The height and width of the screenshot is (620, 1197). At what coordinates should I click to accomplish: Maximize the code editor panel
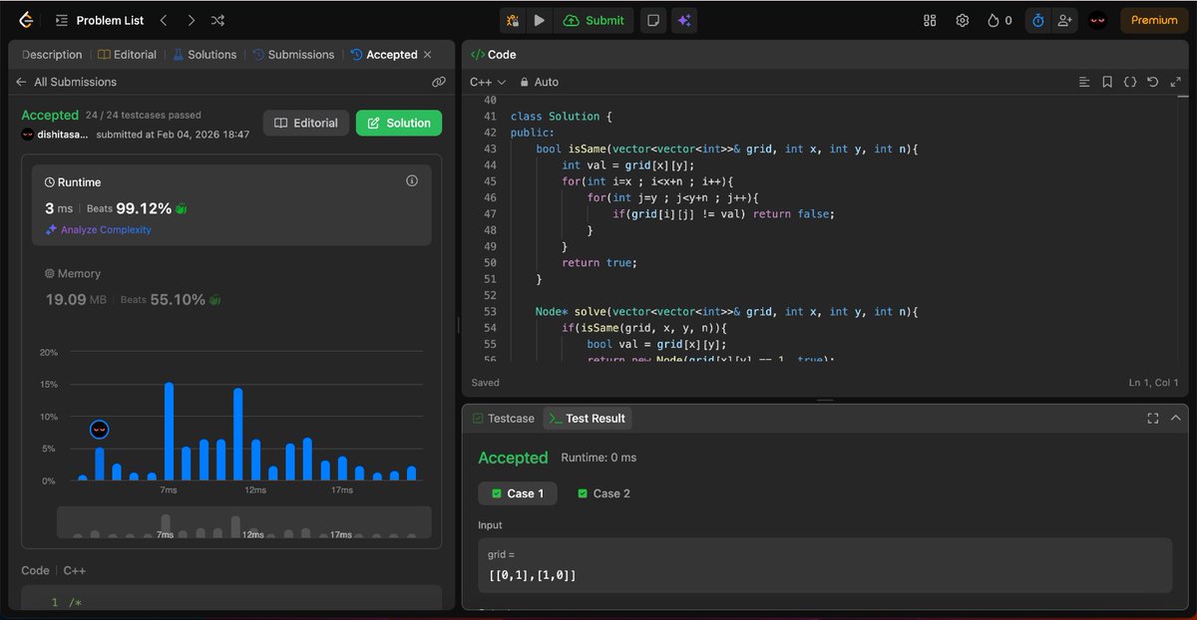coord(1176,82)
